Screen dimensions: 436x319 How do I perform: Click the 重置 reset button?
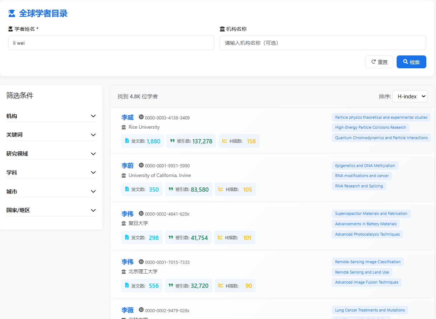[x=379, y=62]
